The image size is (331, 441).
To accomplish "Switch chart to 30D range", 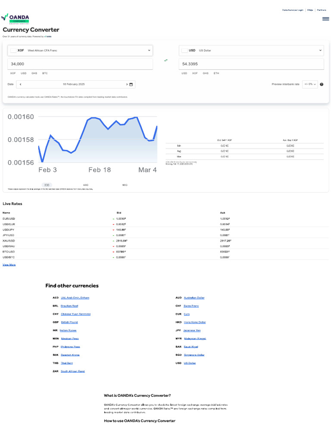I will 47,185.
